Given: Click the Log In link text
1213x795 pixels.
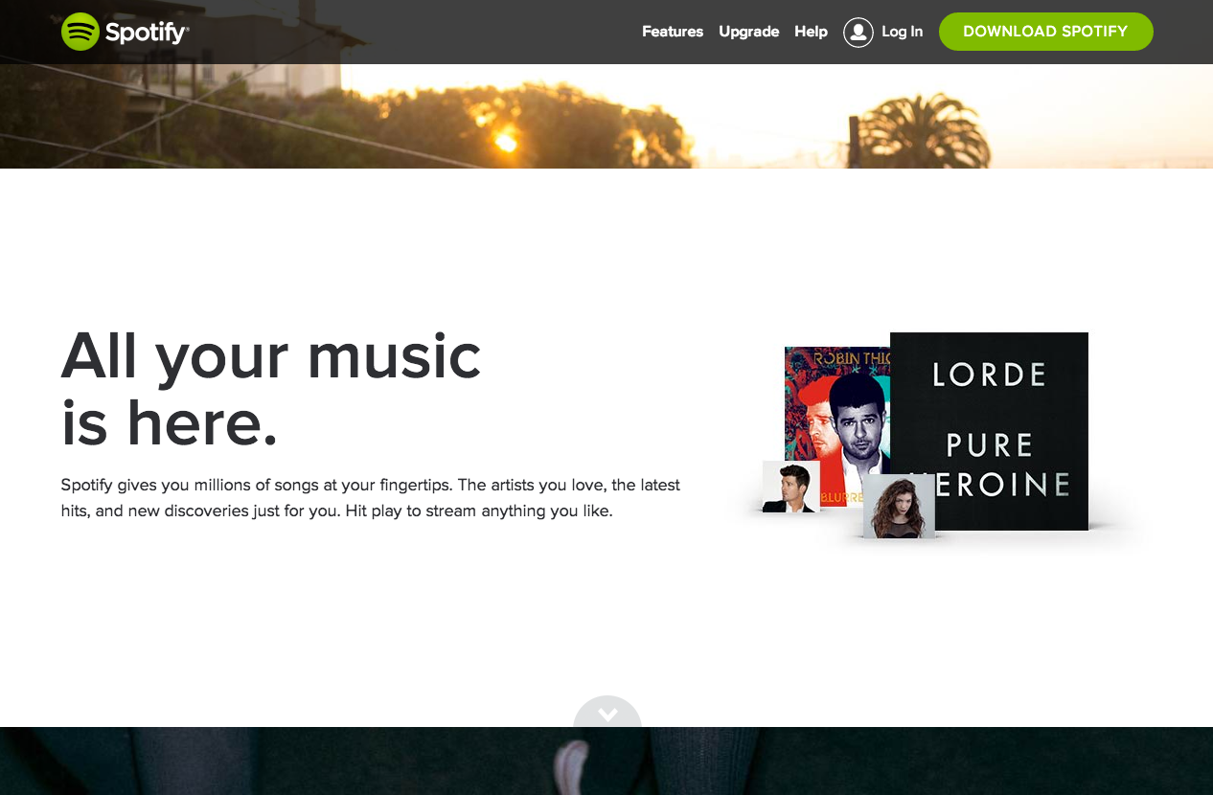Looking at the screenshot, I should coord(902,32).
